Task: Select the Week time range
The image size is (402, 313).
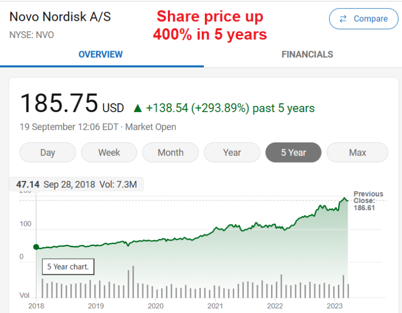Action: (x=109, y=153)
